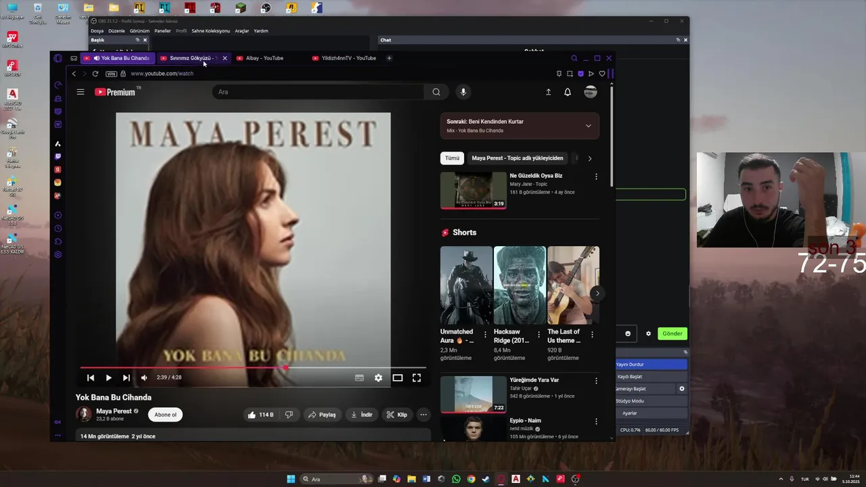866x487 pixels.
Task: Open the YouTube hamburger guide menu
Action: [x=81, y=92]
